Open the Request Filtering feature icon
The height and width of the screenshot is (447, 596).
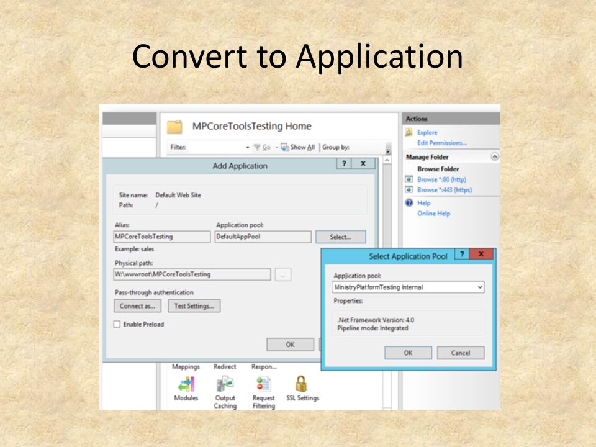(x=263, y=384)
